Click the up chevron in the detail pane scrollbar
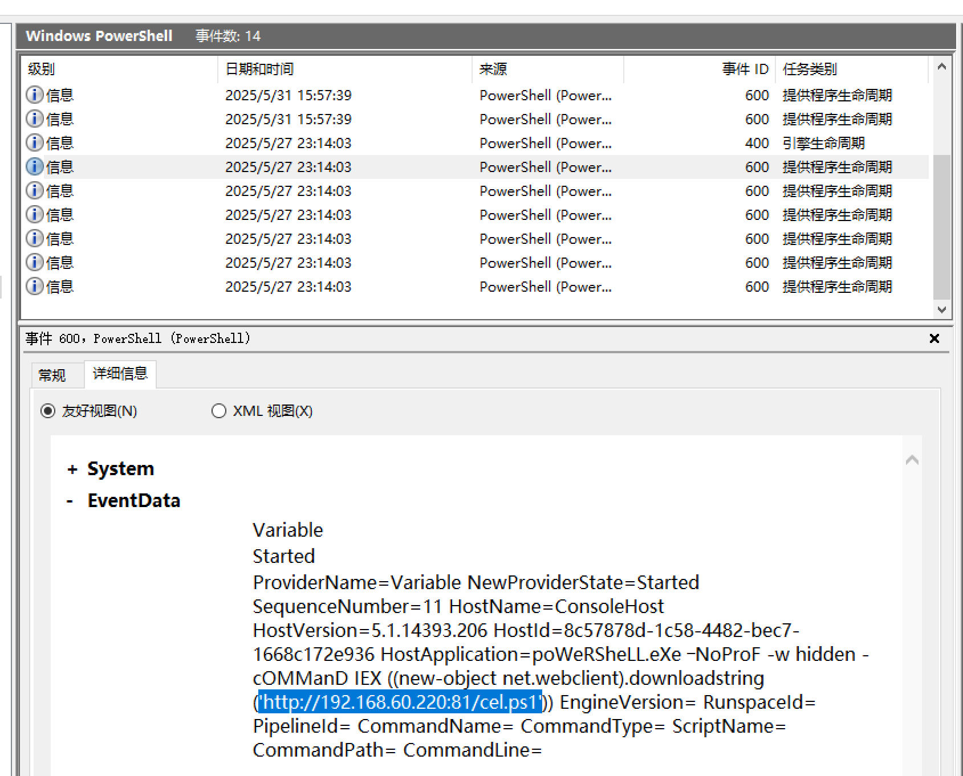Image resolution: width=963 pixels, height=776 pixels. click(x=912, y=460)
